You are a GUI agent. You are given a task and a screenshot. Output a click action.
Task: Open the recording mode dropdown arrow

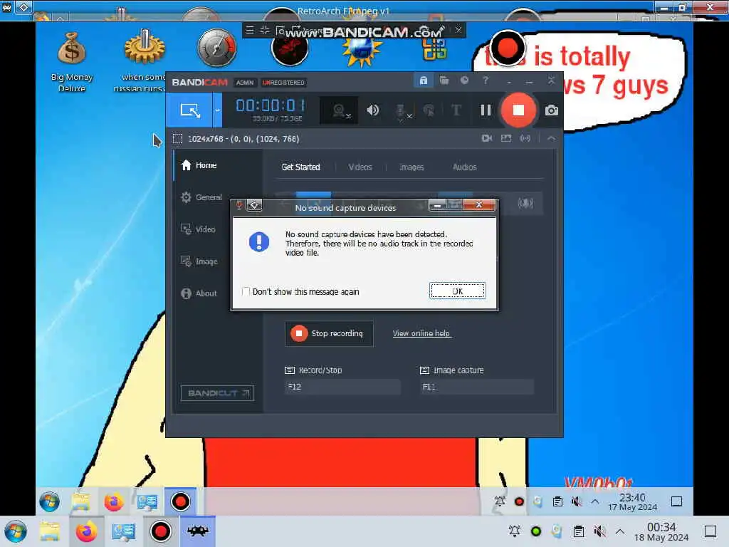[x=217, y=110]
